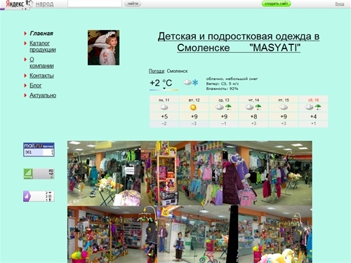Image resolution: width=351 pixels, height=263 pixels.
Task: Click the вт, 12 forecast day label
Action: click(x=194, y=100)
